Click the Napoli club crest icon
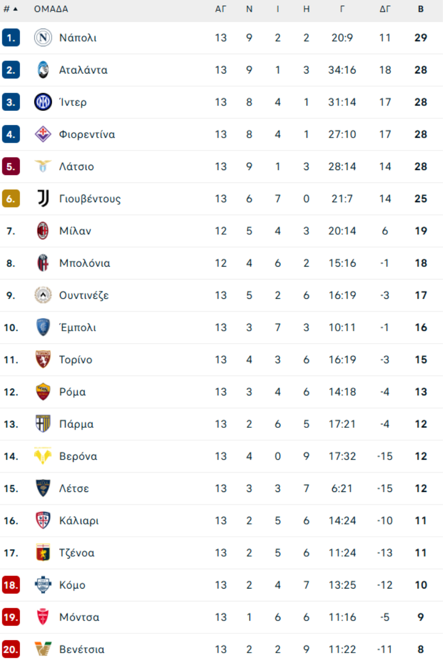The image size is (443, 661). 43,38
